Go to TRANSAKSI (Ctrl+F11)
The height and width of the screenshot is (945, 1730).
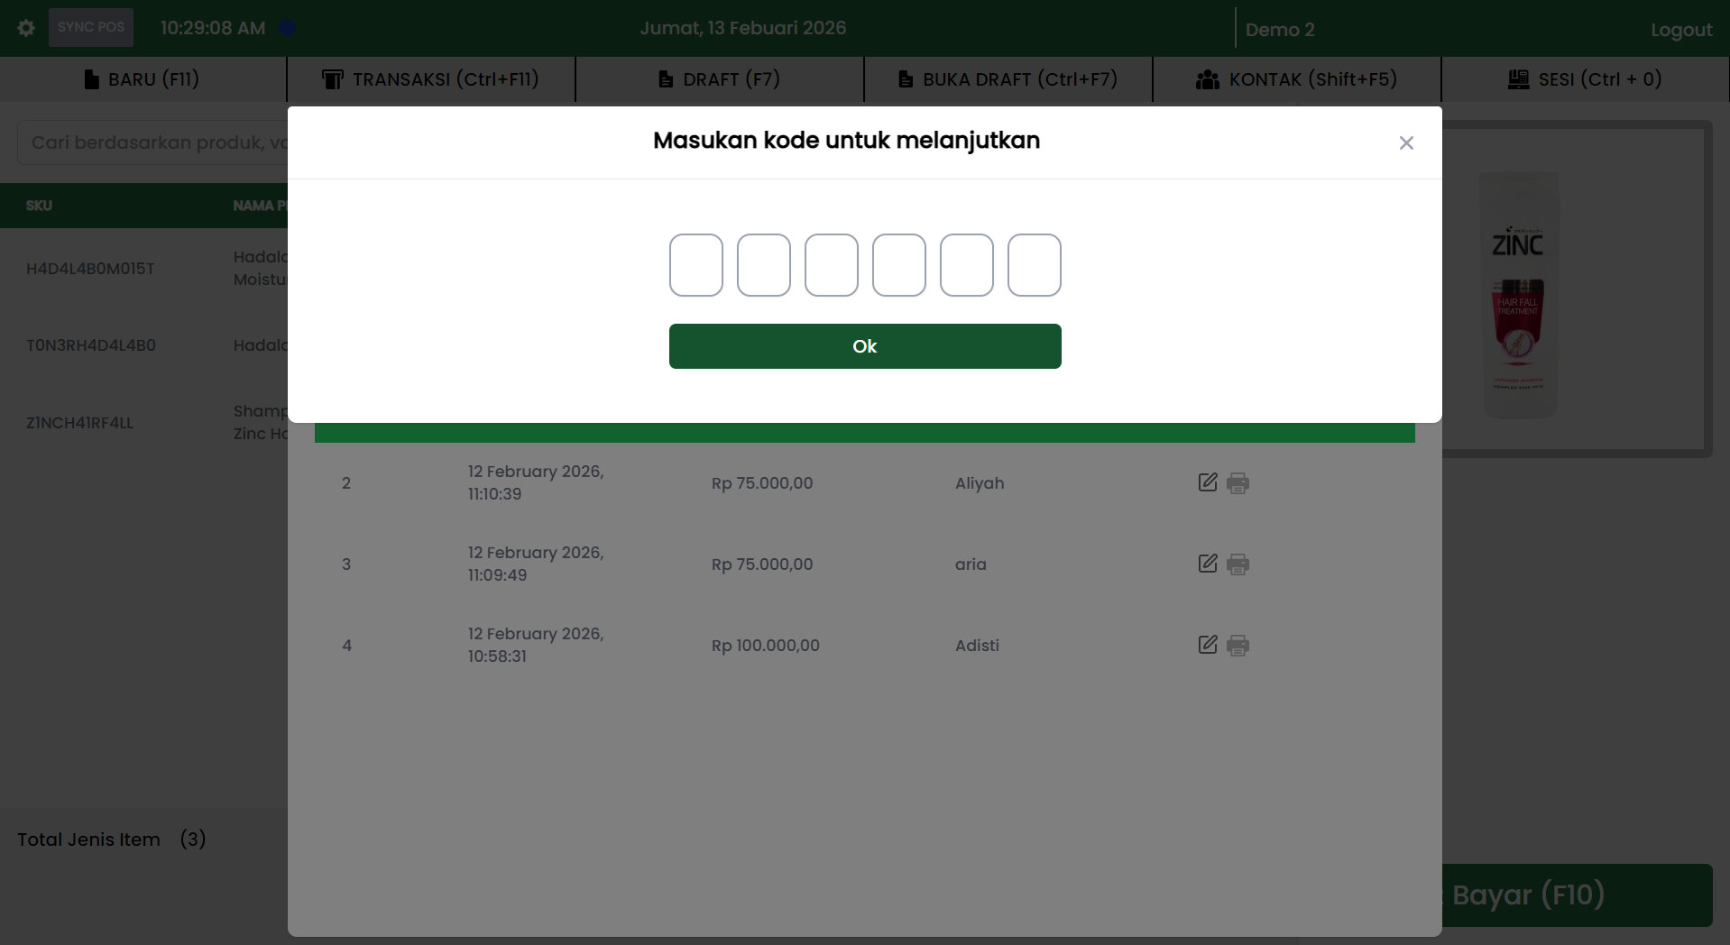pyautogui.click(x=430, y=79)
